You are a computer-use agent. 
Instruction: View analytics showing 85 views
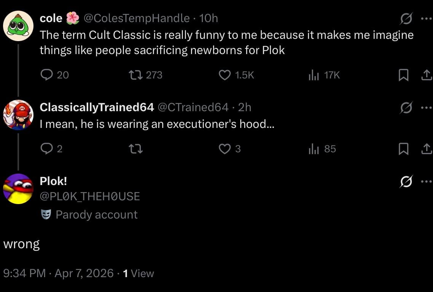pyautogui.click(x=314, y=149)
